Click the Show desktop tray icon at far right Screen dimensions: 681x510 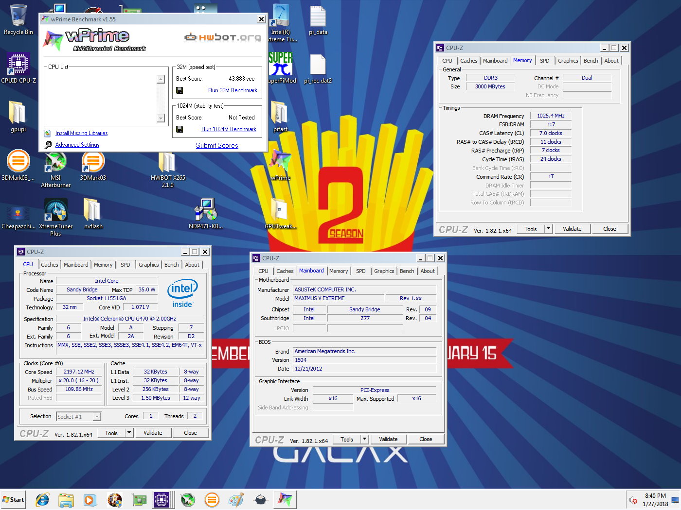[675, 500]
